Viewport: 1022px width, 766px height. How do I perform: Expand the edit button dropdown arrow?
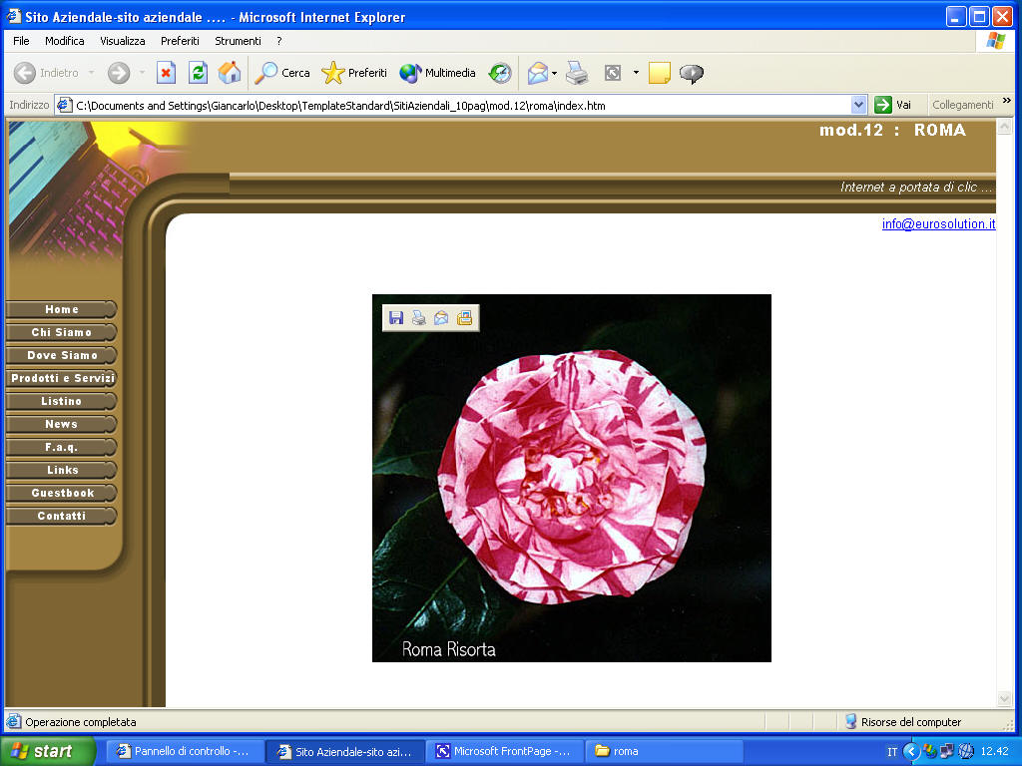coord(636,73)
